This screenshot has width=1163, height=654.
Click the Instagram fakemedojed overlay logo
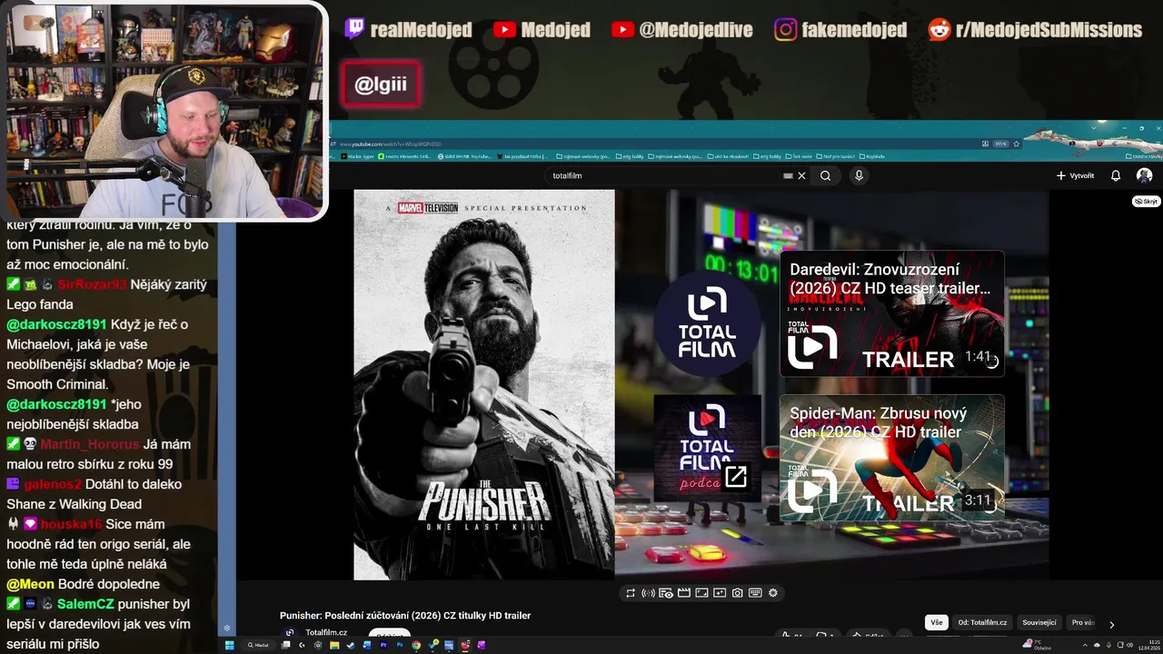pyautogui.click(x=786, y=29)
